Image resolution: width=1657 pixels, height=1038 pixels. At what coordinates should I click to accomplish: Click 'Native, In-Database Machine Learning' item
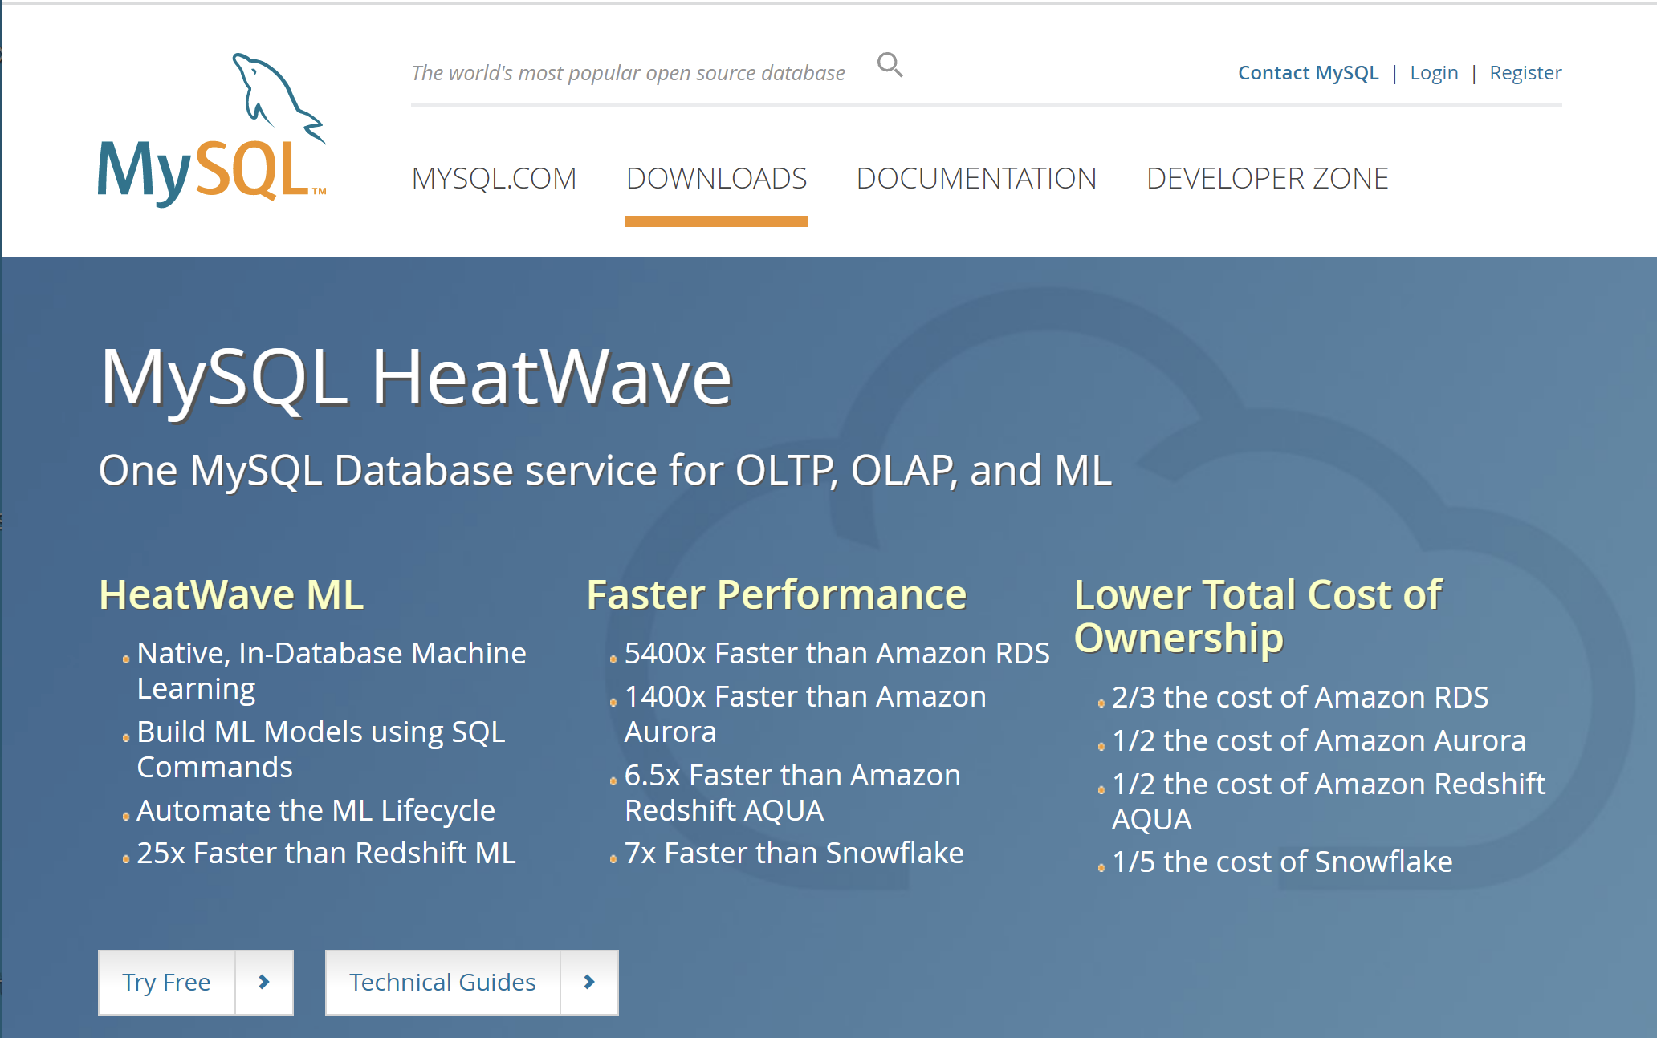(332, 671)
